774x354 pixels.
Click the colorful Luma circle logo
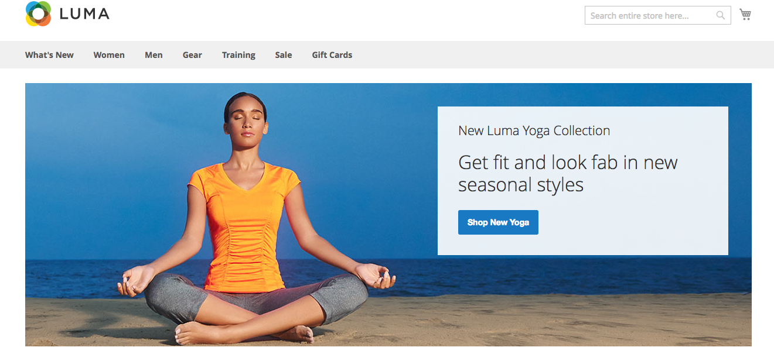[38, 13]
